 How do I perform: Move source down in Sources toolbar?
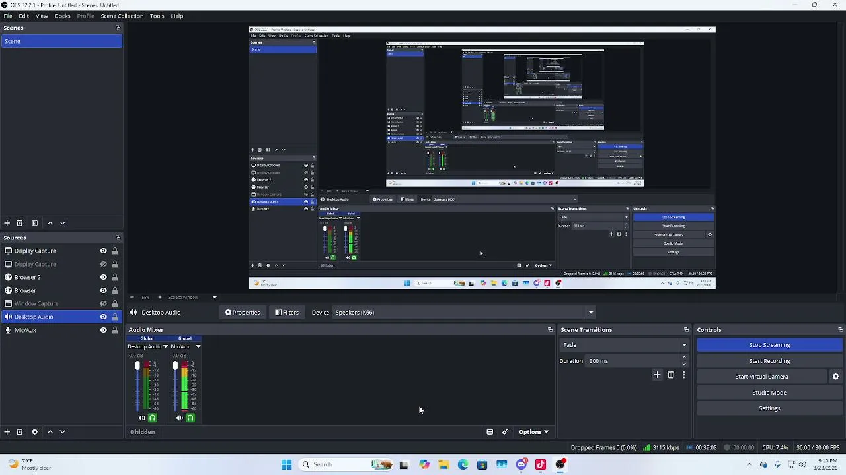tap(63, 432)
